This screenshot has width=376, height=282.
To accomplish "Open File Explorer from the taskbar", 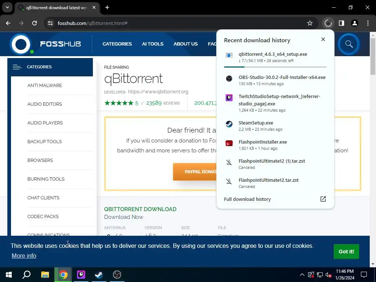I will (x=45, y=275).
